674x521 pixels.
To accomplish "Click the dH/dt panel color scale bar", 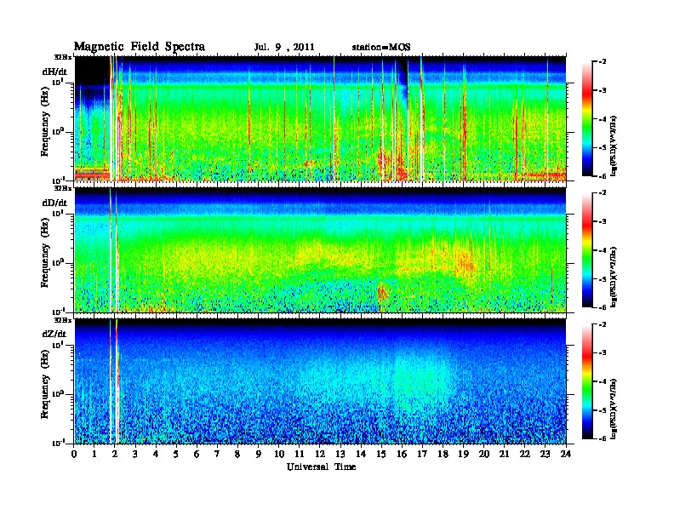I will coord(587,118).
